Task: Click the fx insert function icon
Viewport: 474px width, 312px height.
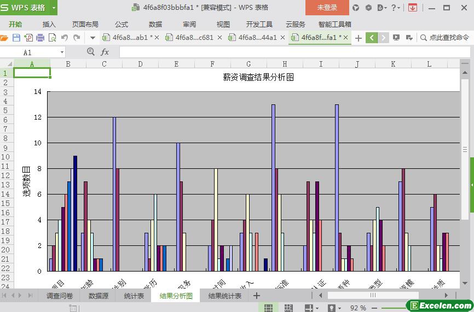Action: coord(105,52)
